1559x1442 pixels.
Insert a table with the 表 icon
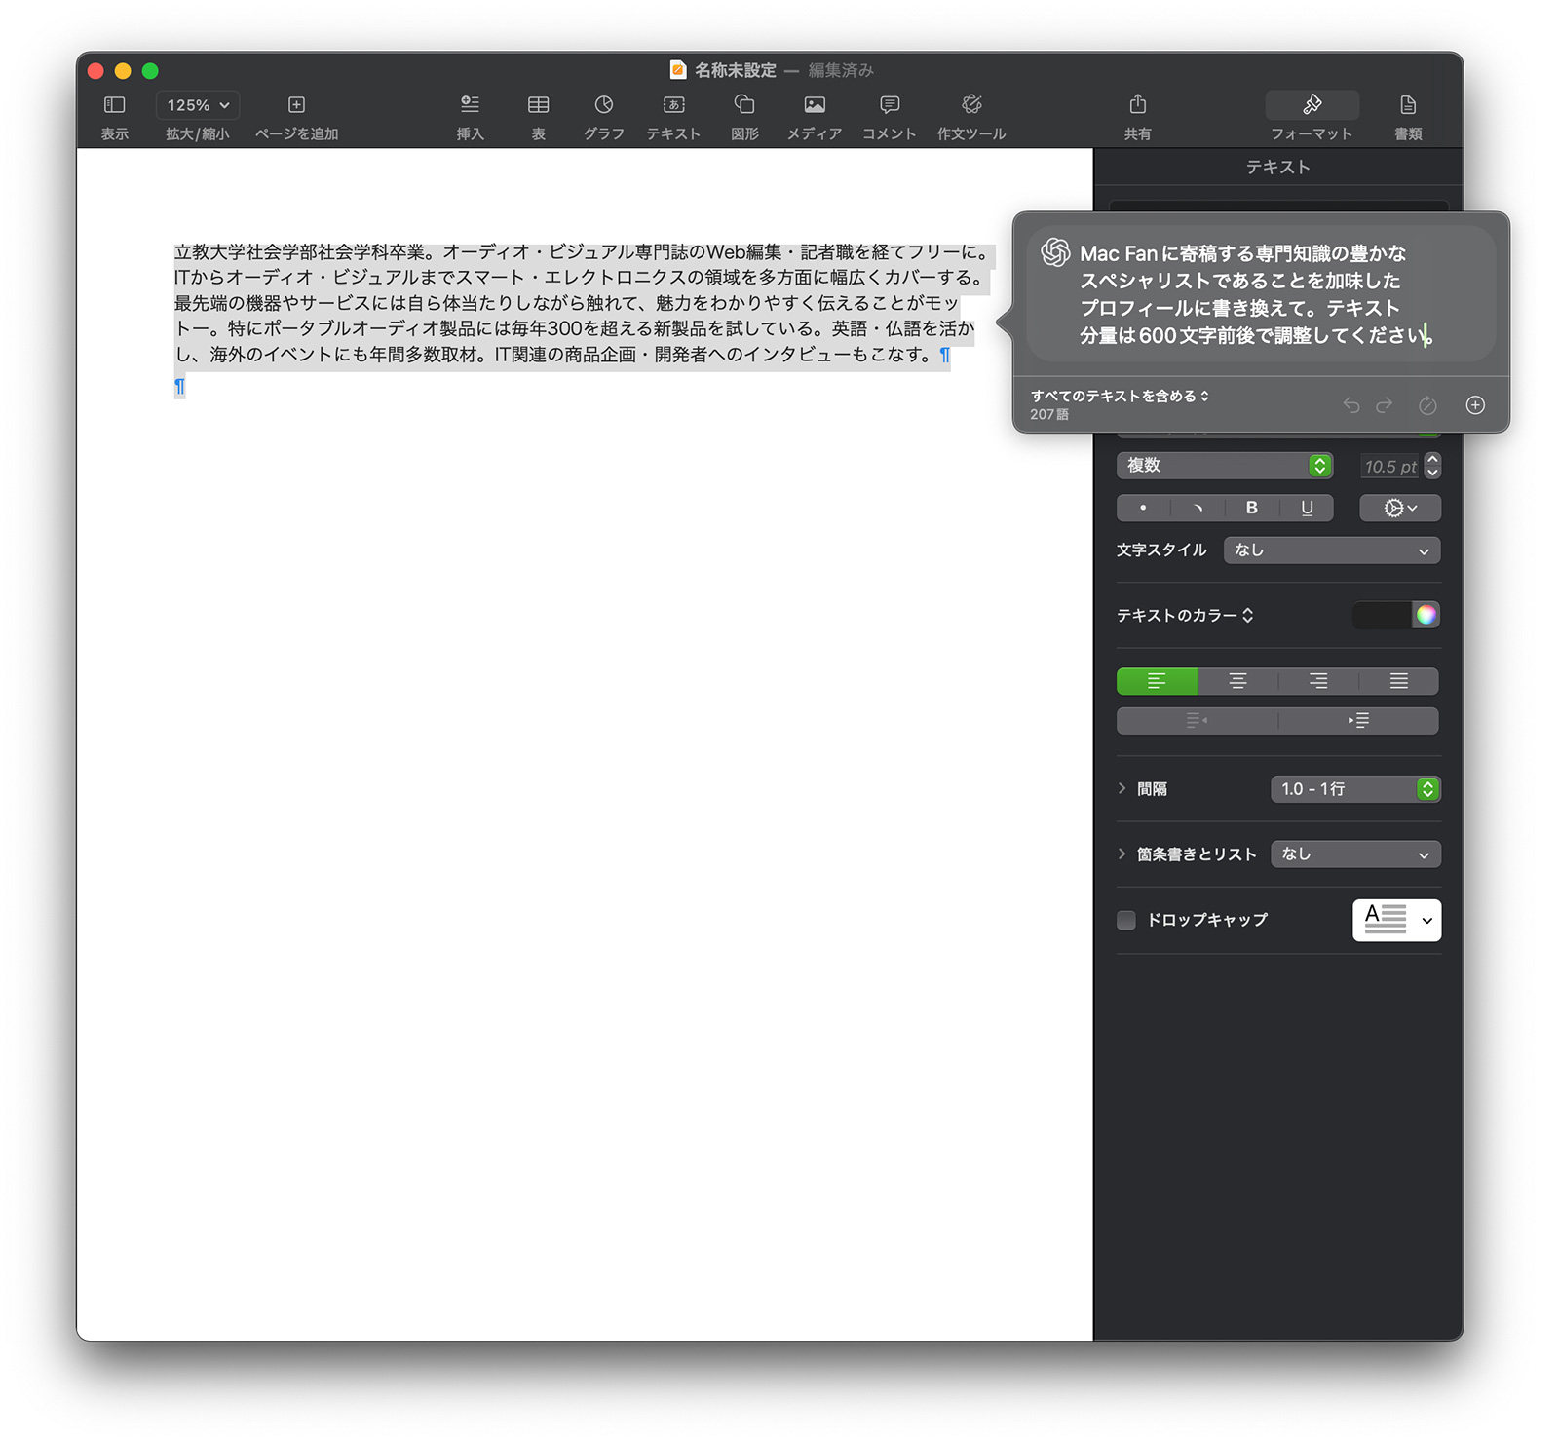538,104
